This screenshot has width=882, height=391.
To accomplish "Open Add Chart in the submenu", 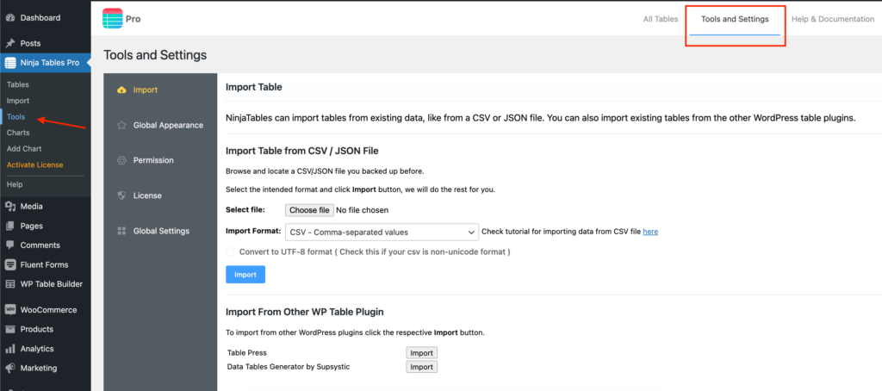I will [24, 148].
